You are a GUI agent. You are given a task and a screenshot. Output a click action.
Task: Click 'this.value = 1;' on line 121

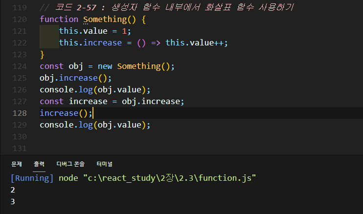95,31
